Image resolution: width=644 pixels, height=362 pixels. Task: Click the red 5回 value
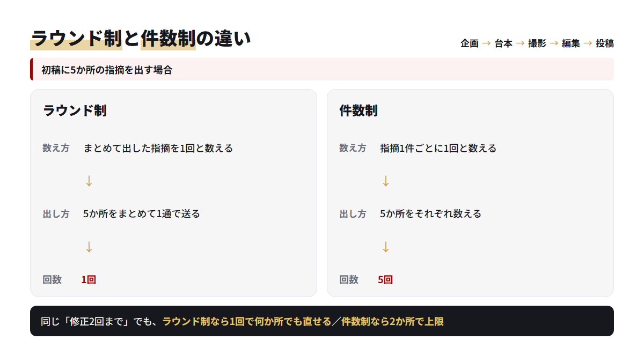(385, 279)
